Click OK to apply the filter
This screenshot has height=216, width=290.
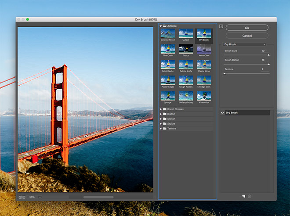[x=247, y=28]
